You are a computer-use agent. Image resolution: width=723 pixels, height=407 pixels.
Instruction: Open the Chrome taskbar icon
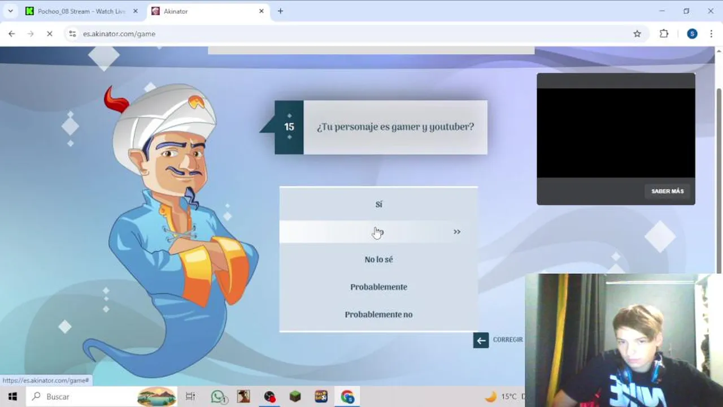tap(347, 397)
